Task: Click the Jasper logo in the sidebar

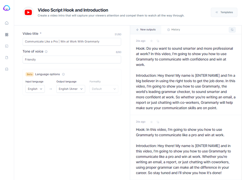Action: click(x=7, y=8)
